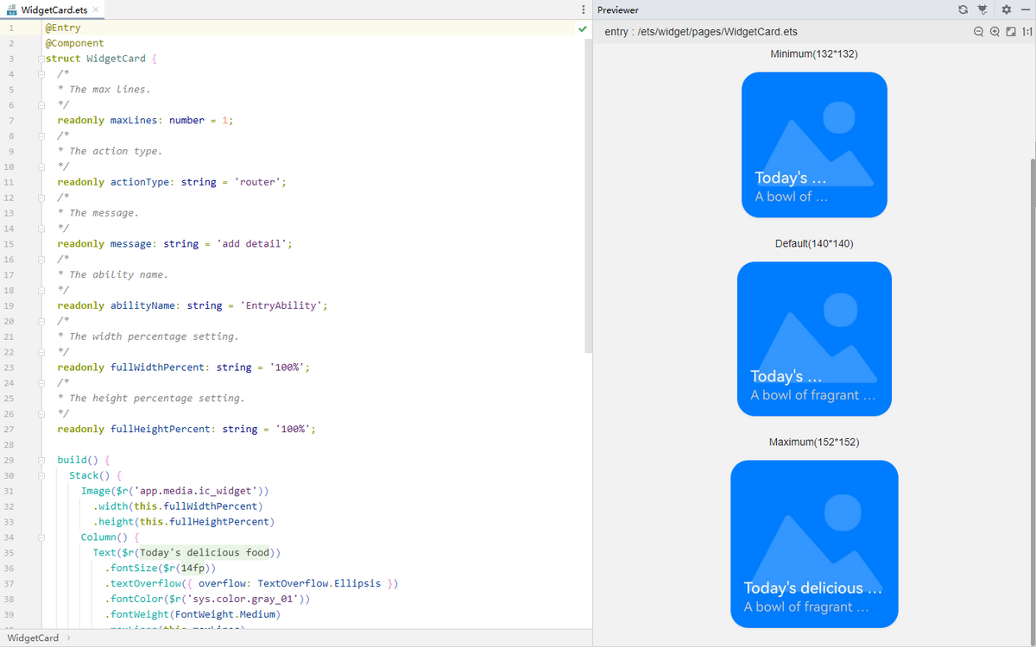This screenshot has width=1036, height=647.
Task: Close the WidgetCard.ets tab
Action: (95, 9)
